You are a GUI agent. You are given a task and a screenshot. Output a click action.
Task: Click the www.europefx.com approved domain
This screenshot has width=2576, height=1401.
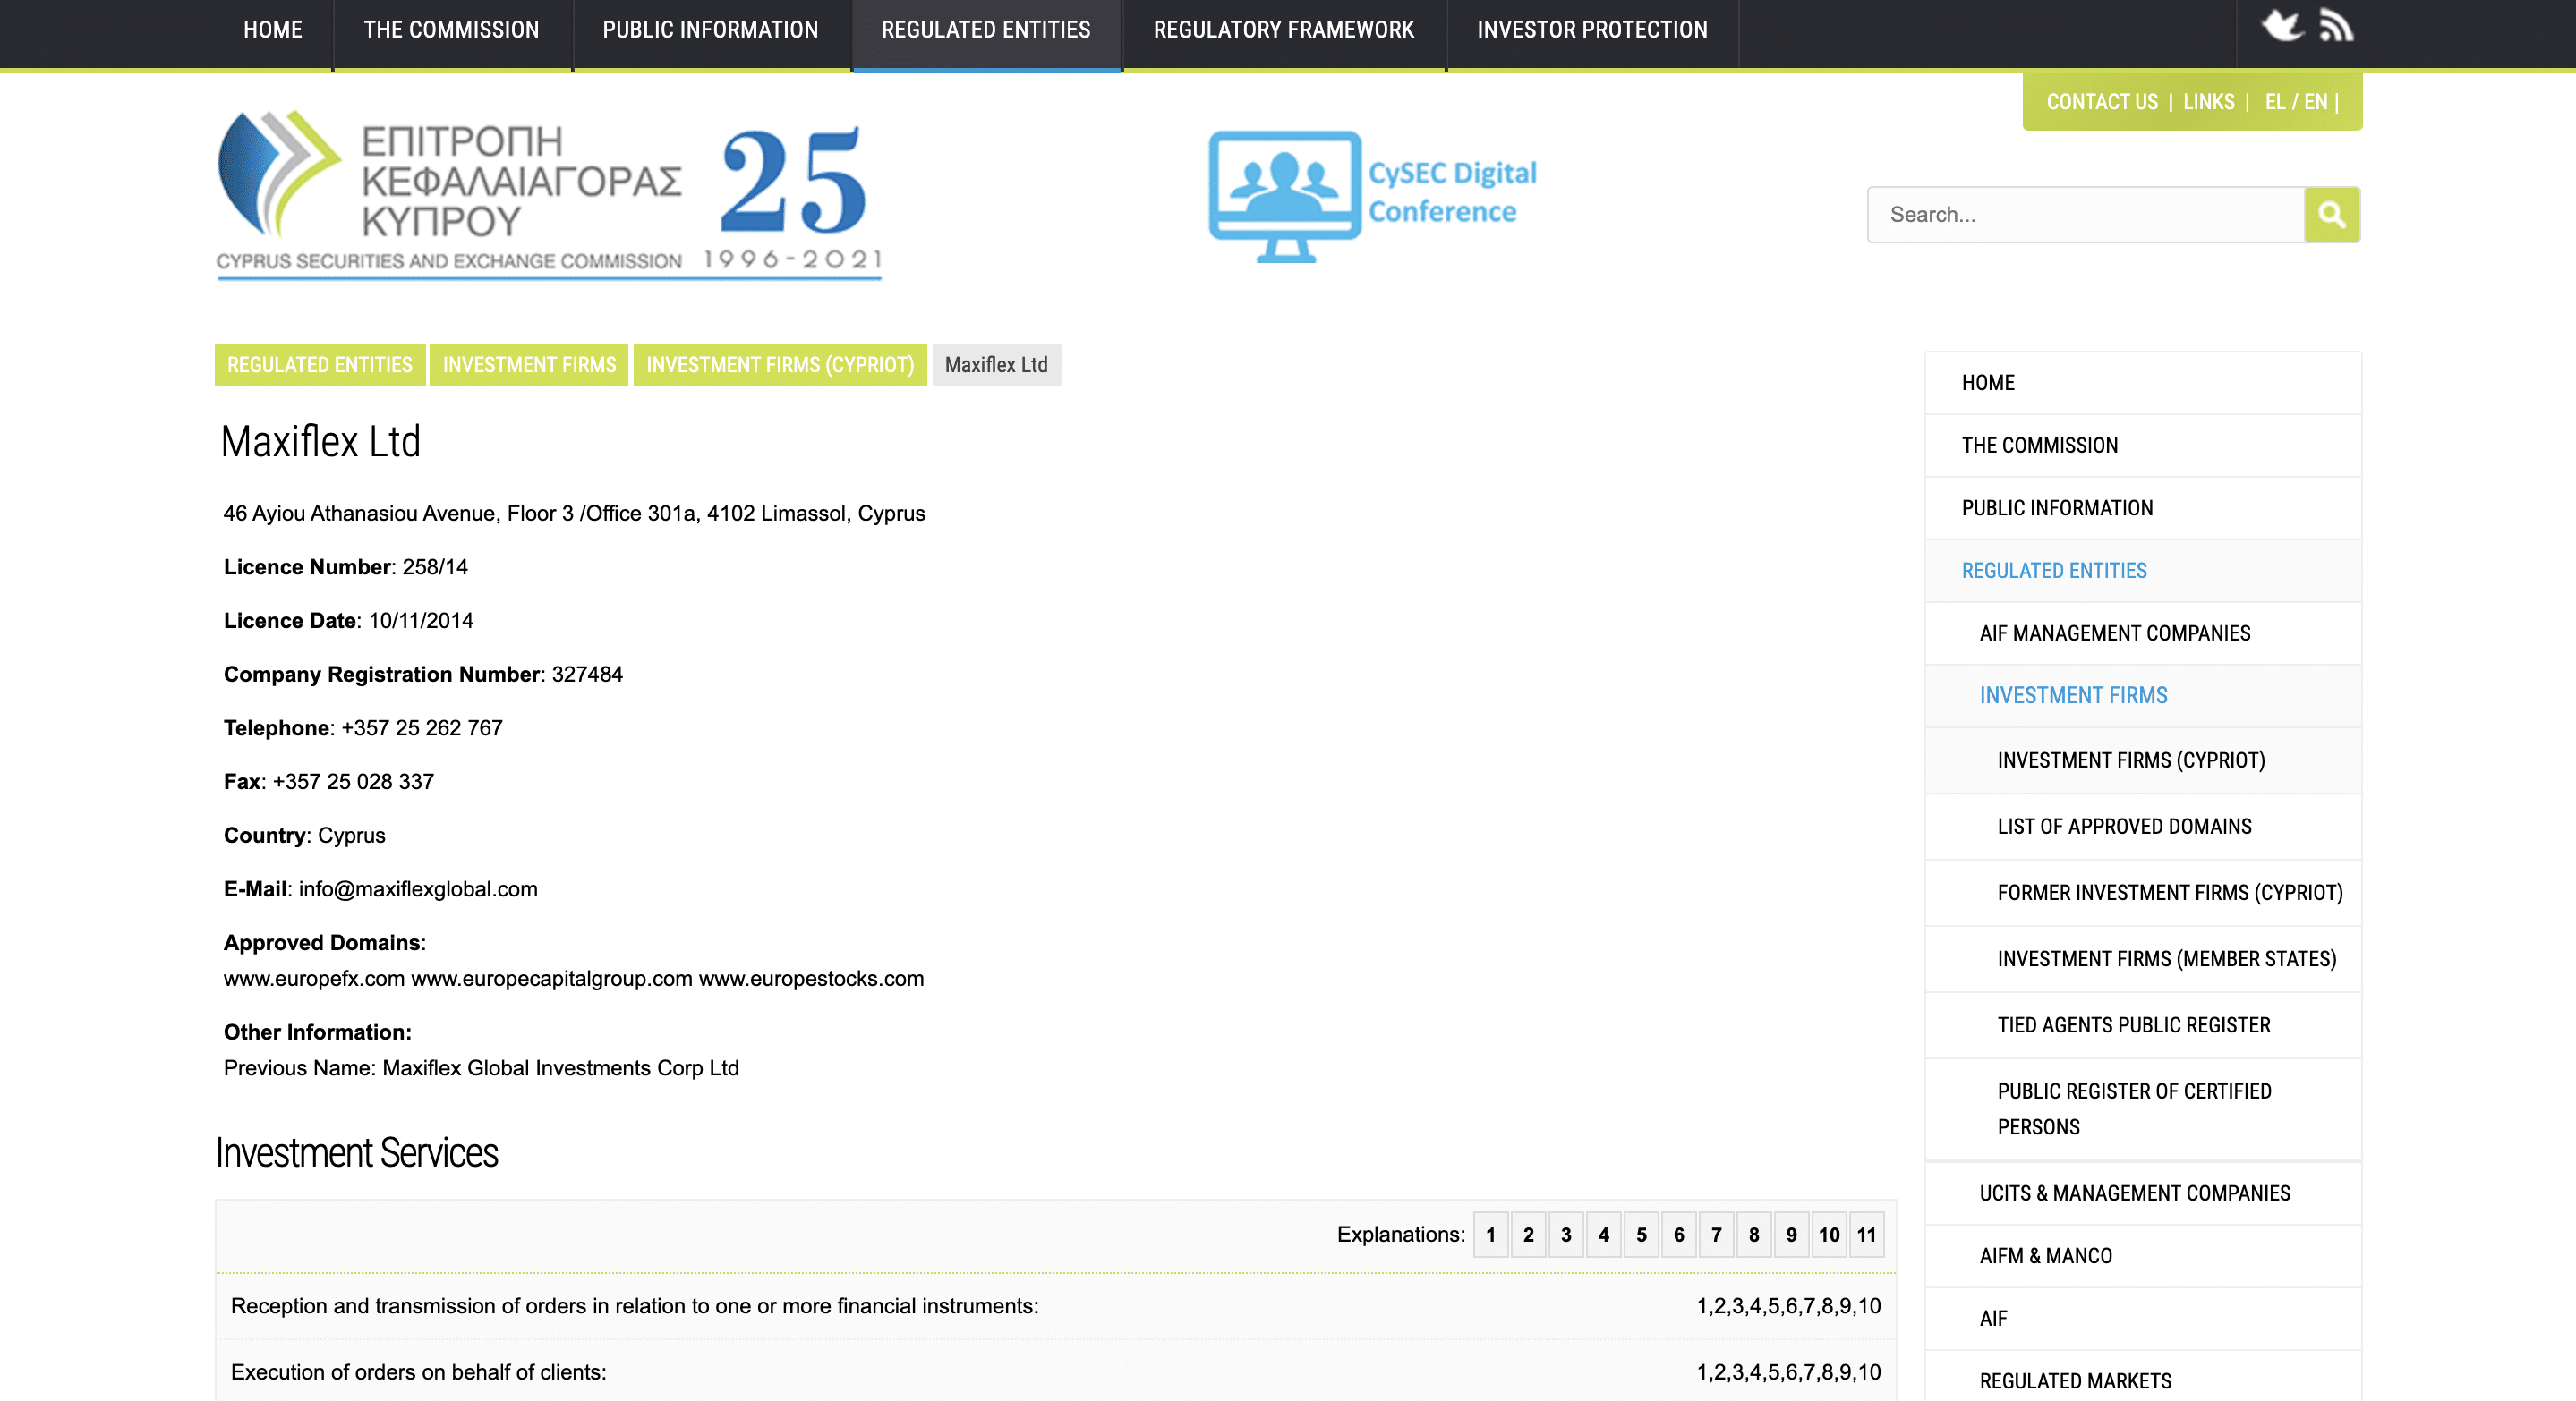[x=314, y=979]
